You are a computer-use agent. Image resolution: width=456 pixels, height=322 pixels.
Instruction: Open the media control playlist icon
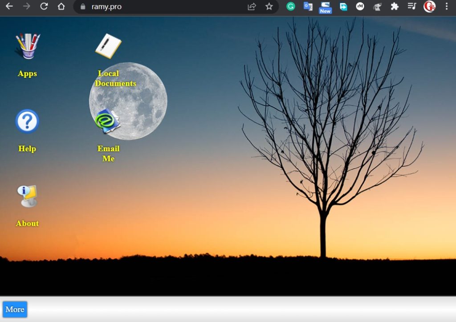tap(412, 7)
